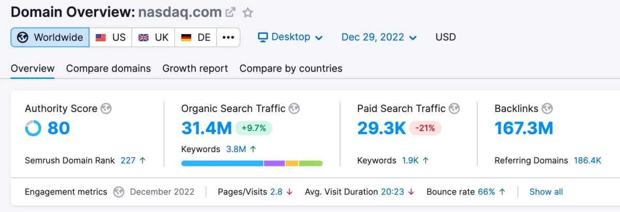This screenshot has width=620, height=212.
Task: Open Semrush Domain Rank 227 link
Action: click(128, 160)
